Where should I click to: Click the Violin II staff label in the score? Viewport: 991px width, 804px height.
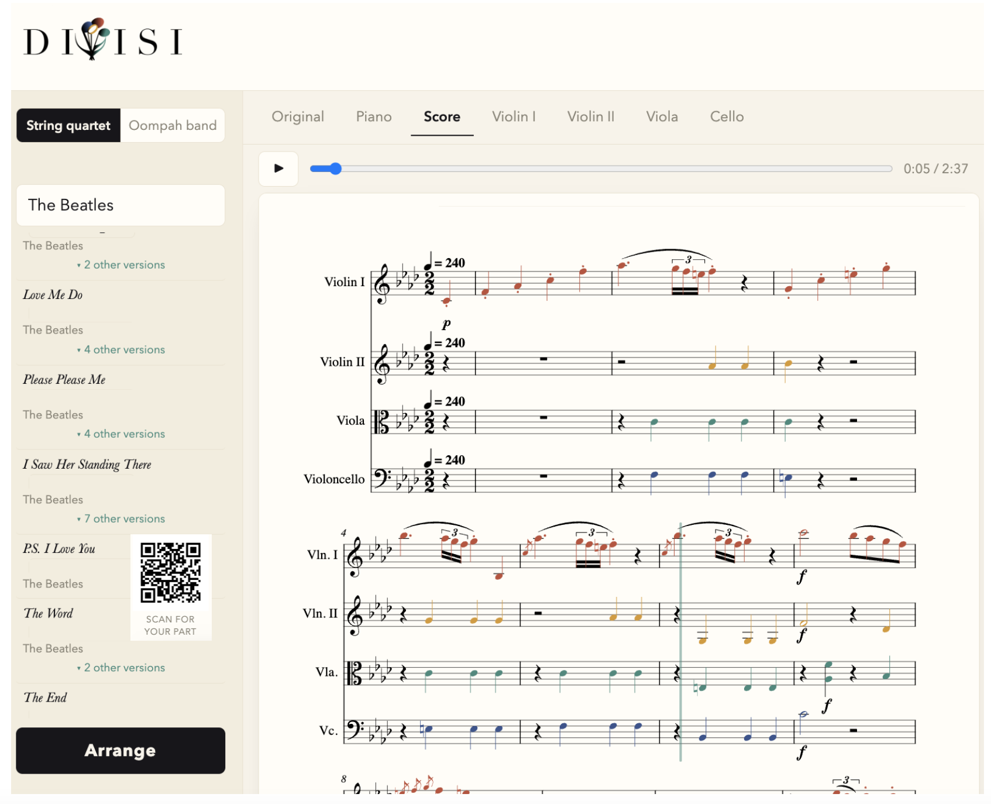click(x=342, y=362)
